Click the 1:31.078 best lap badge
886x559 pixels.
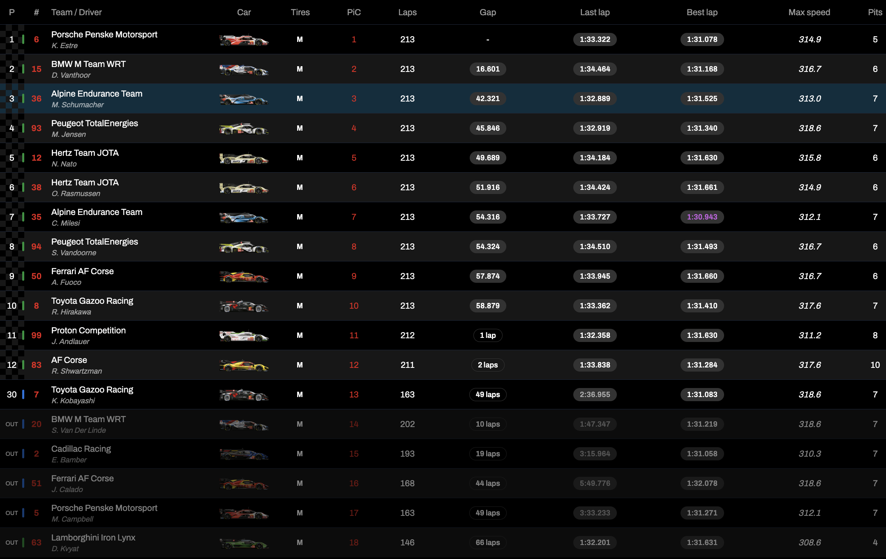tap(702, 39)
